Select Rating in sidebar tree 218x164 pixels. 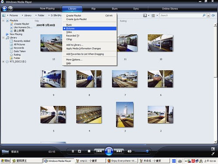[x=17, y=55]
